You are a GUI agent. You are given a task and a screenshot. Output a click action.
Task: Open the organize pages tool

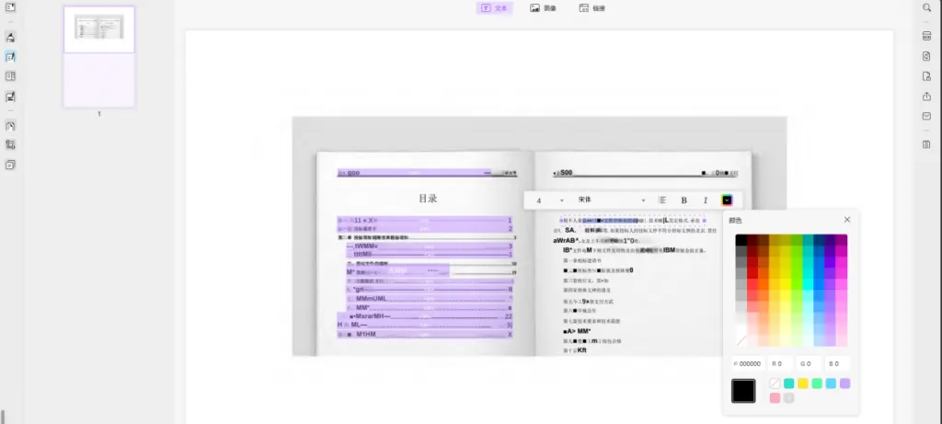click(11, 76)
